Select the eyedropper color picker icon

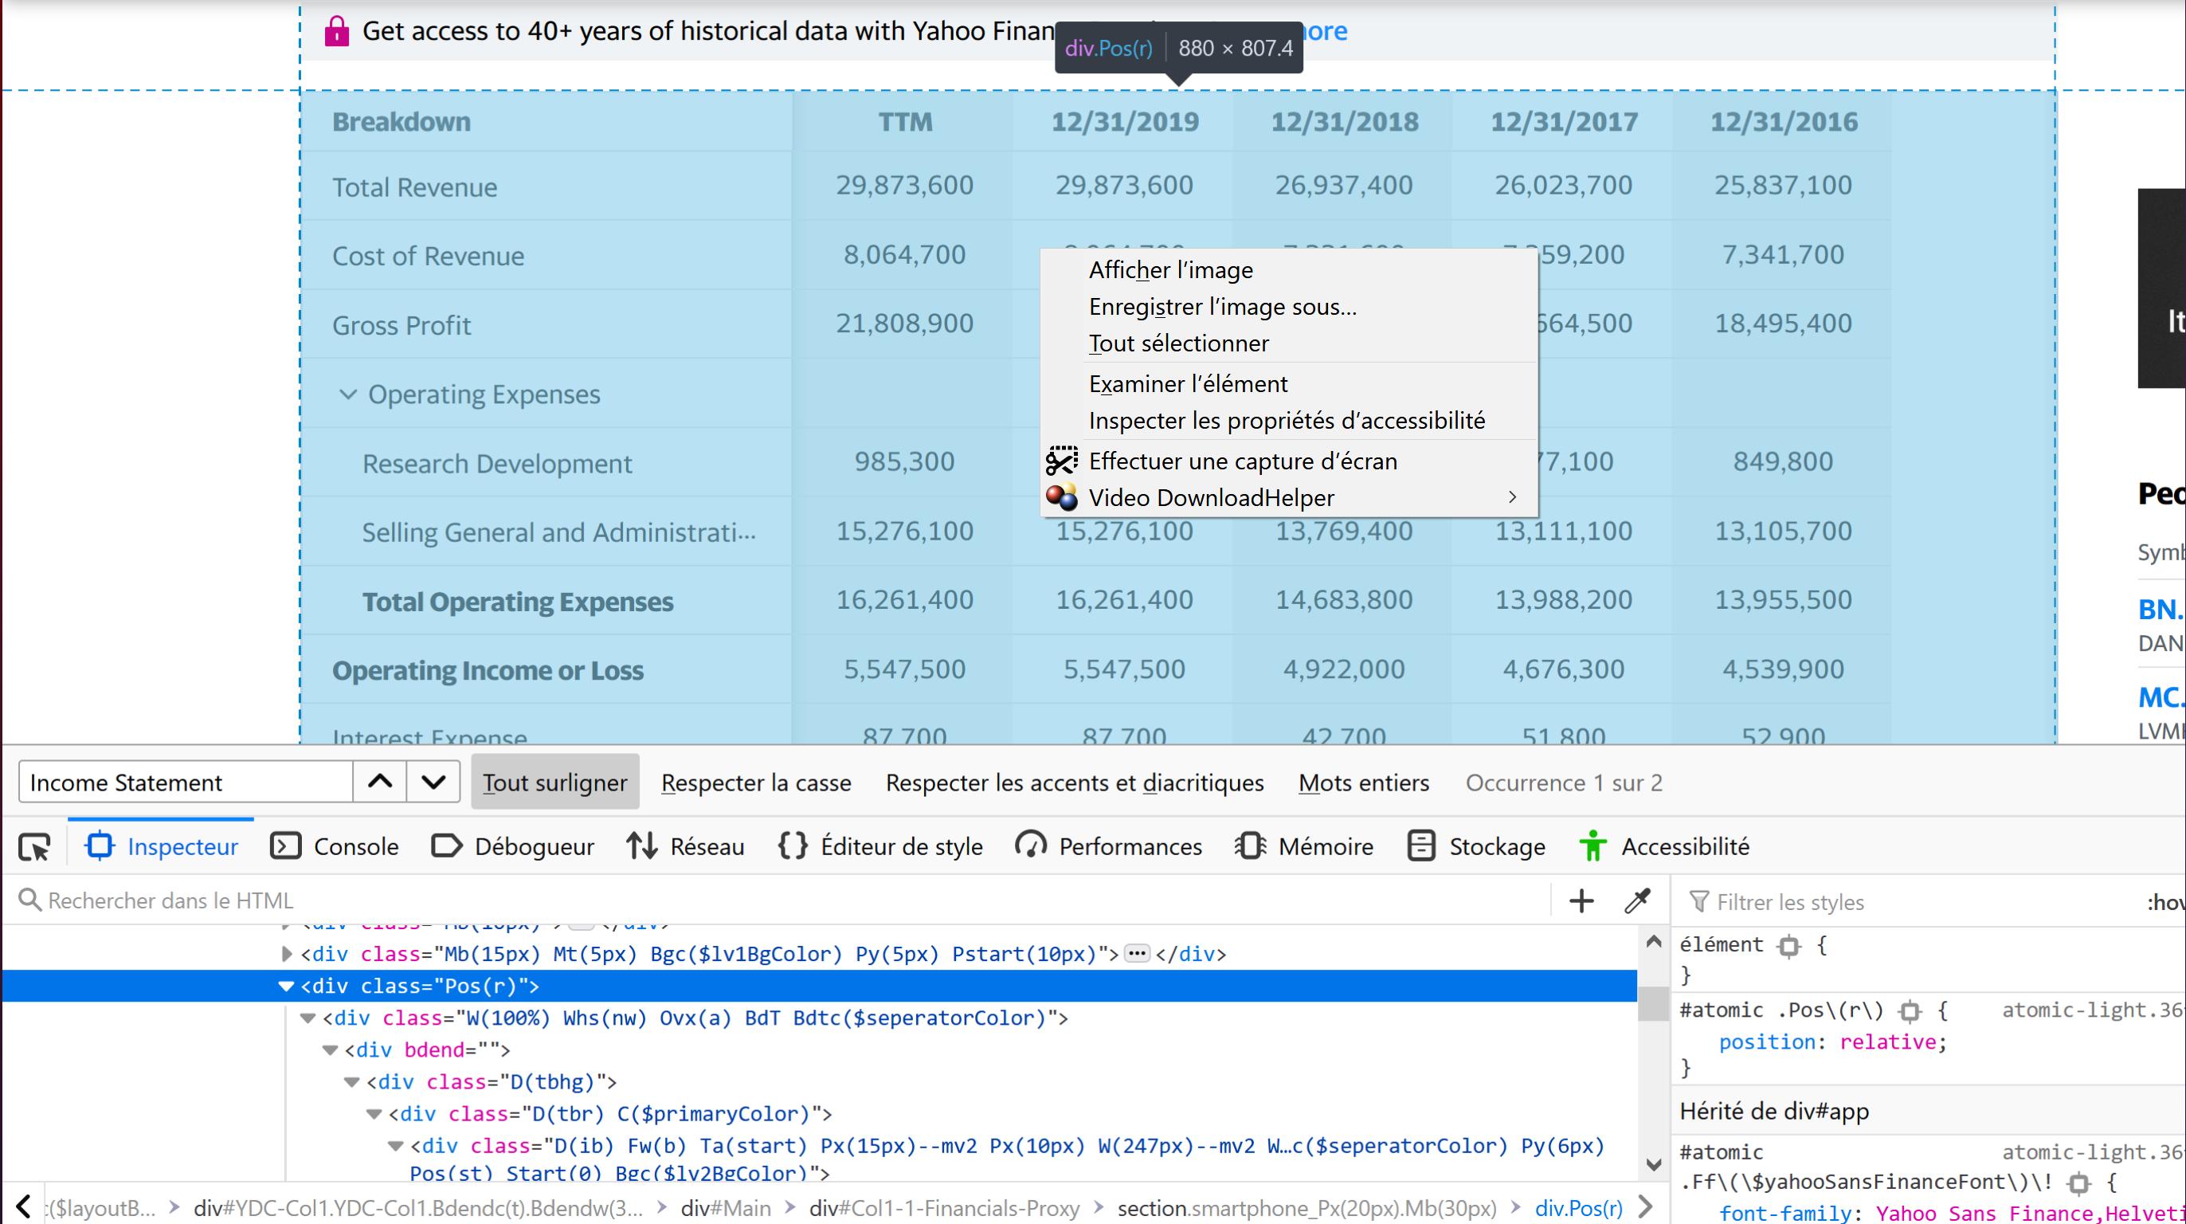[1638, 900]
